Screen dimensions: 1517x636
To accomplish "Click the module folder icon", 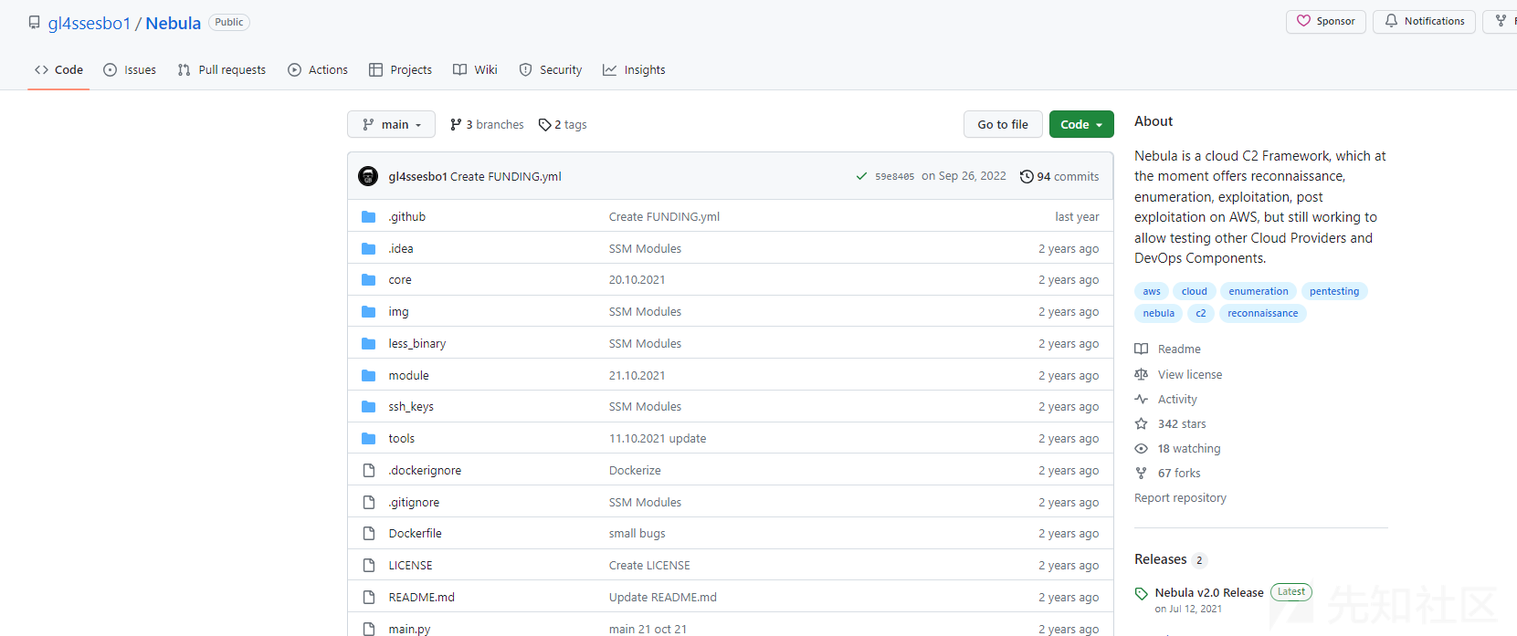I will [x=369, y=375].
